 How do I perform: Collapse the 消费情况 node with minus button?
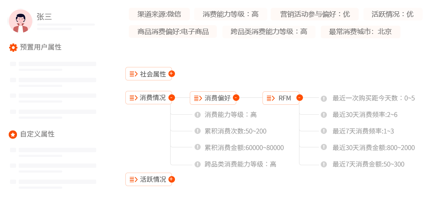coord(171,98)
